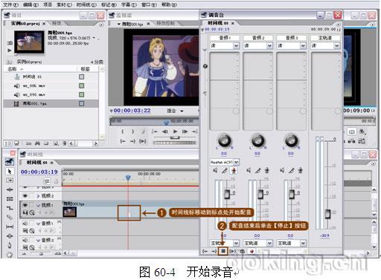Viewport: 381px width, 280px height.
Task: Select the wc_010.wav item in project list
Action: pyautogui.click(x=51, y=94)
